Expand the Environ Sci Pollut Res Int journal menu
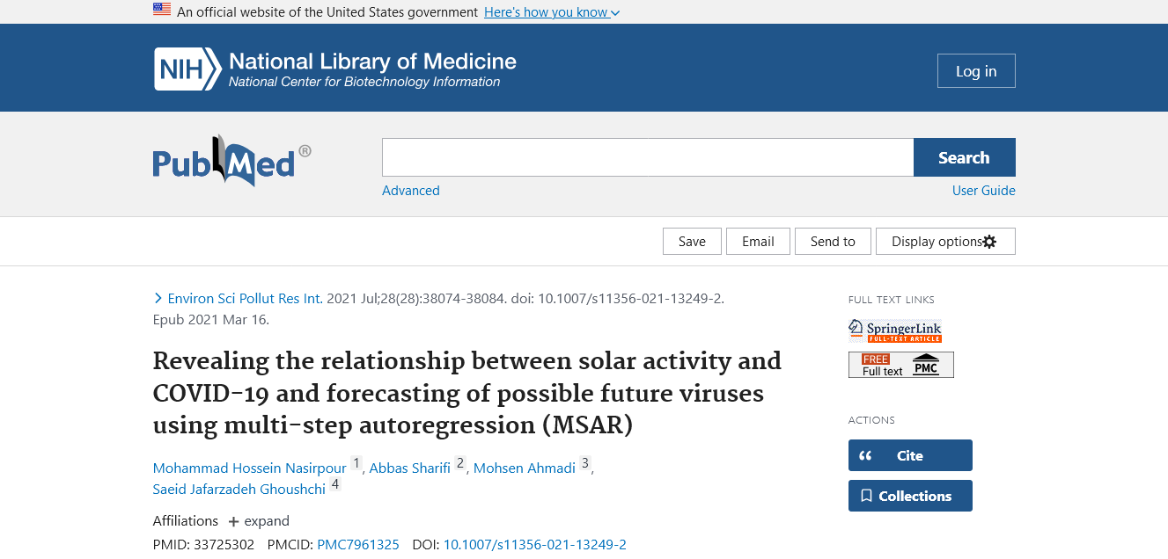Image resolution: width=1168 pixels, height=559 pixels. 239,298
